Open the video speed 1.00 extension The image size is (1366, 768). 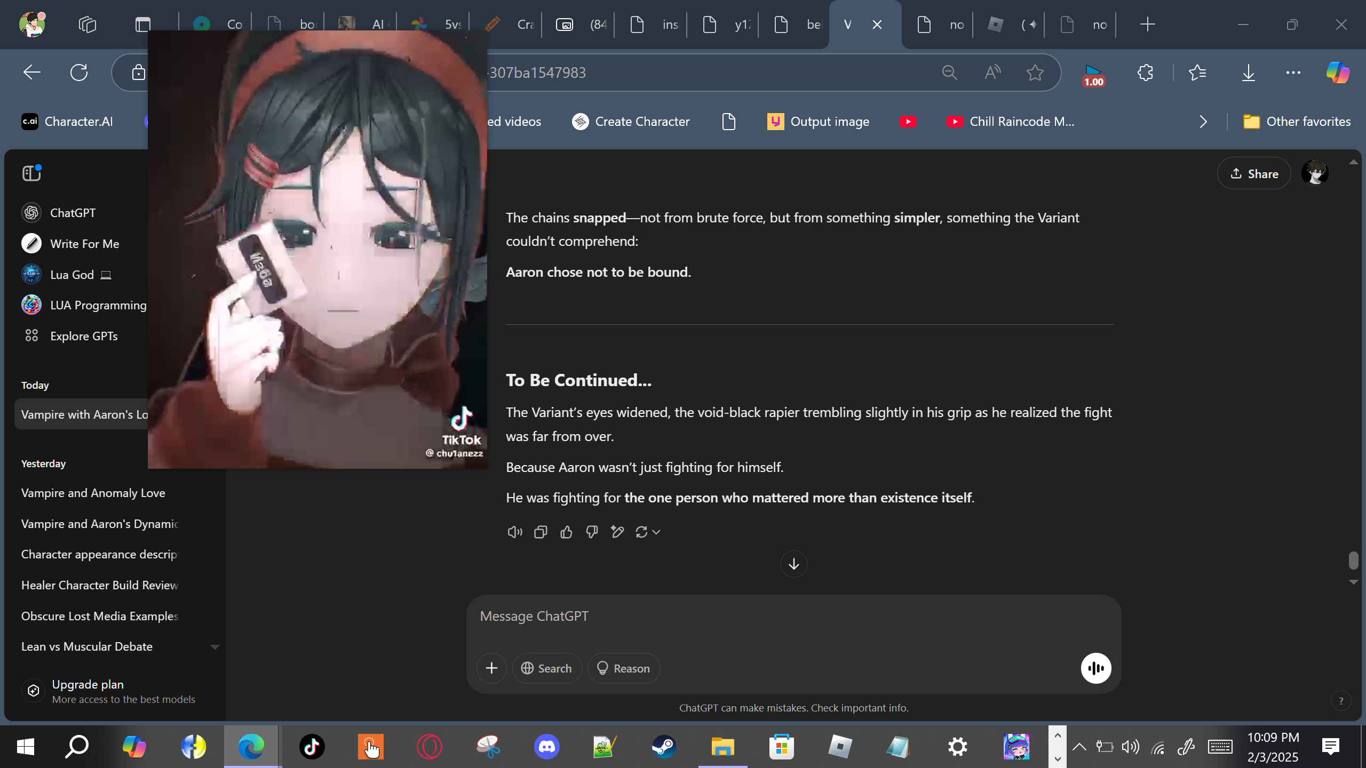coord(1093,75)
